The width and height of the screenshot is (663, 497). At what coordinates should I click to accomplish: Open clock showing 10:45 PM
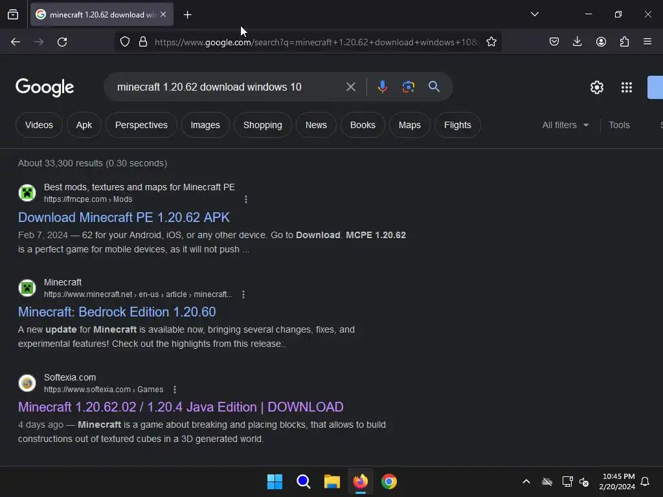click(x=617, y=481)
